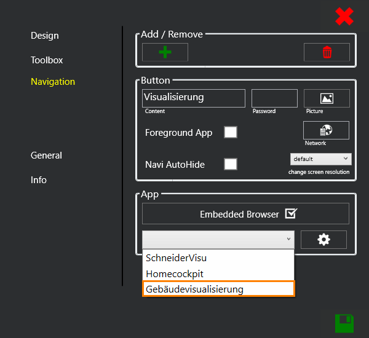Click the Content field containing Visualisierung
This screenshot has width=369, height=338.
point(194,98)
